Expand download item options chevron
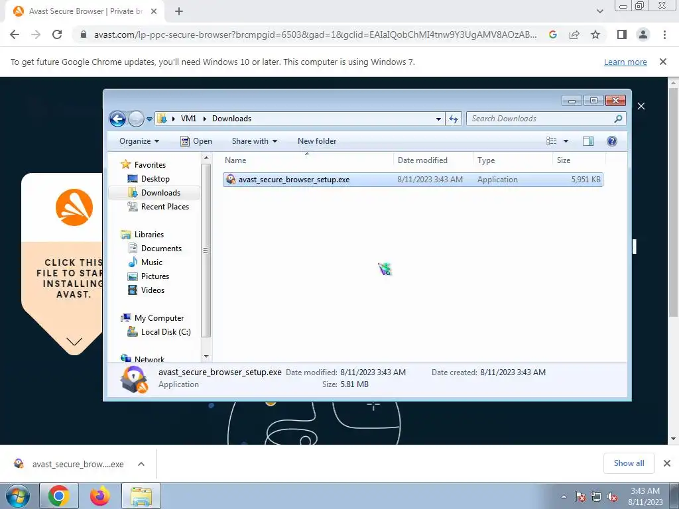This screenshot has height=509, width=679. pyautogui.click(x=141, y=464)
